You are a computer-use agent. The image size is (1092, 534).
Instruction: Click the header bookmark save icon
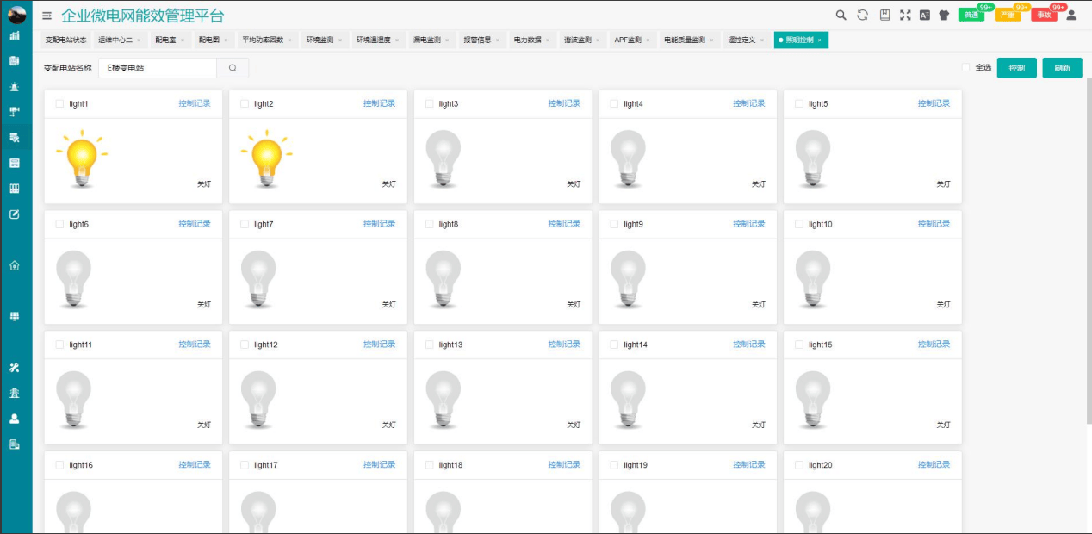(884, 15)
